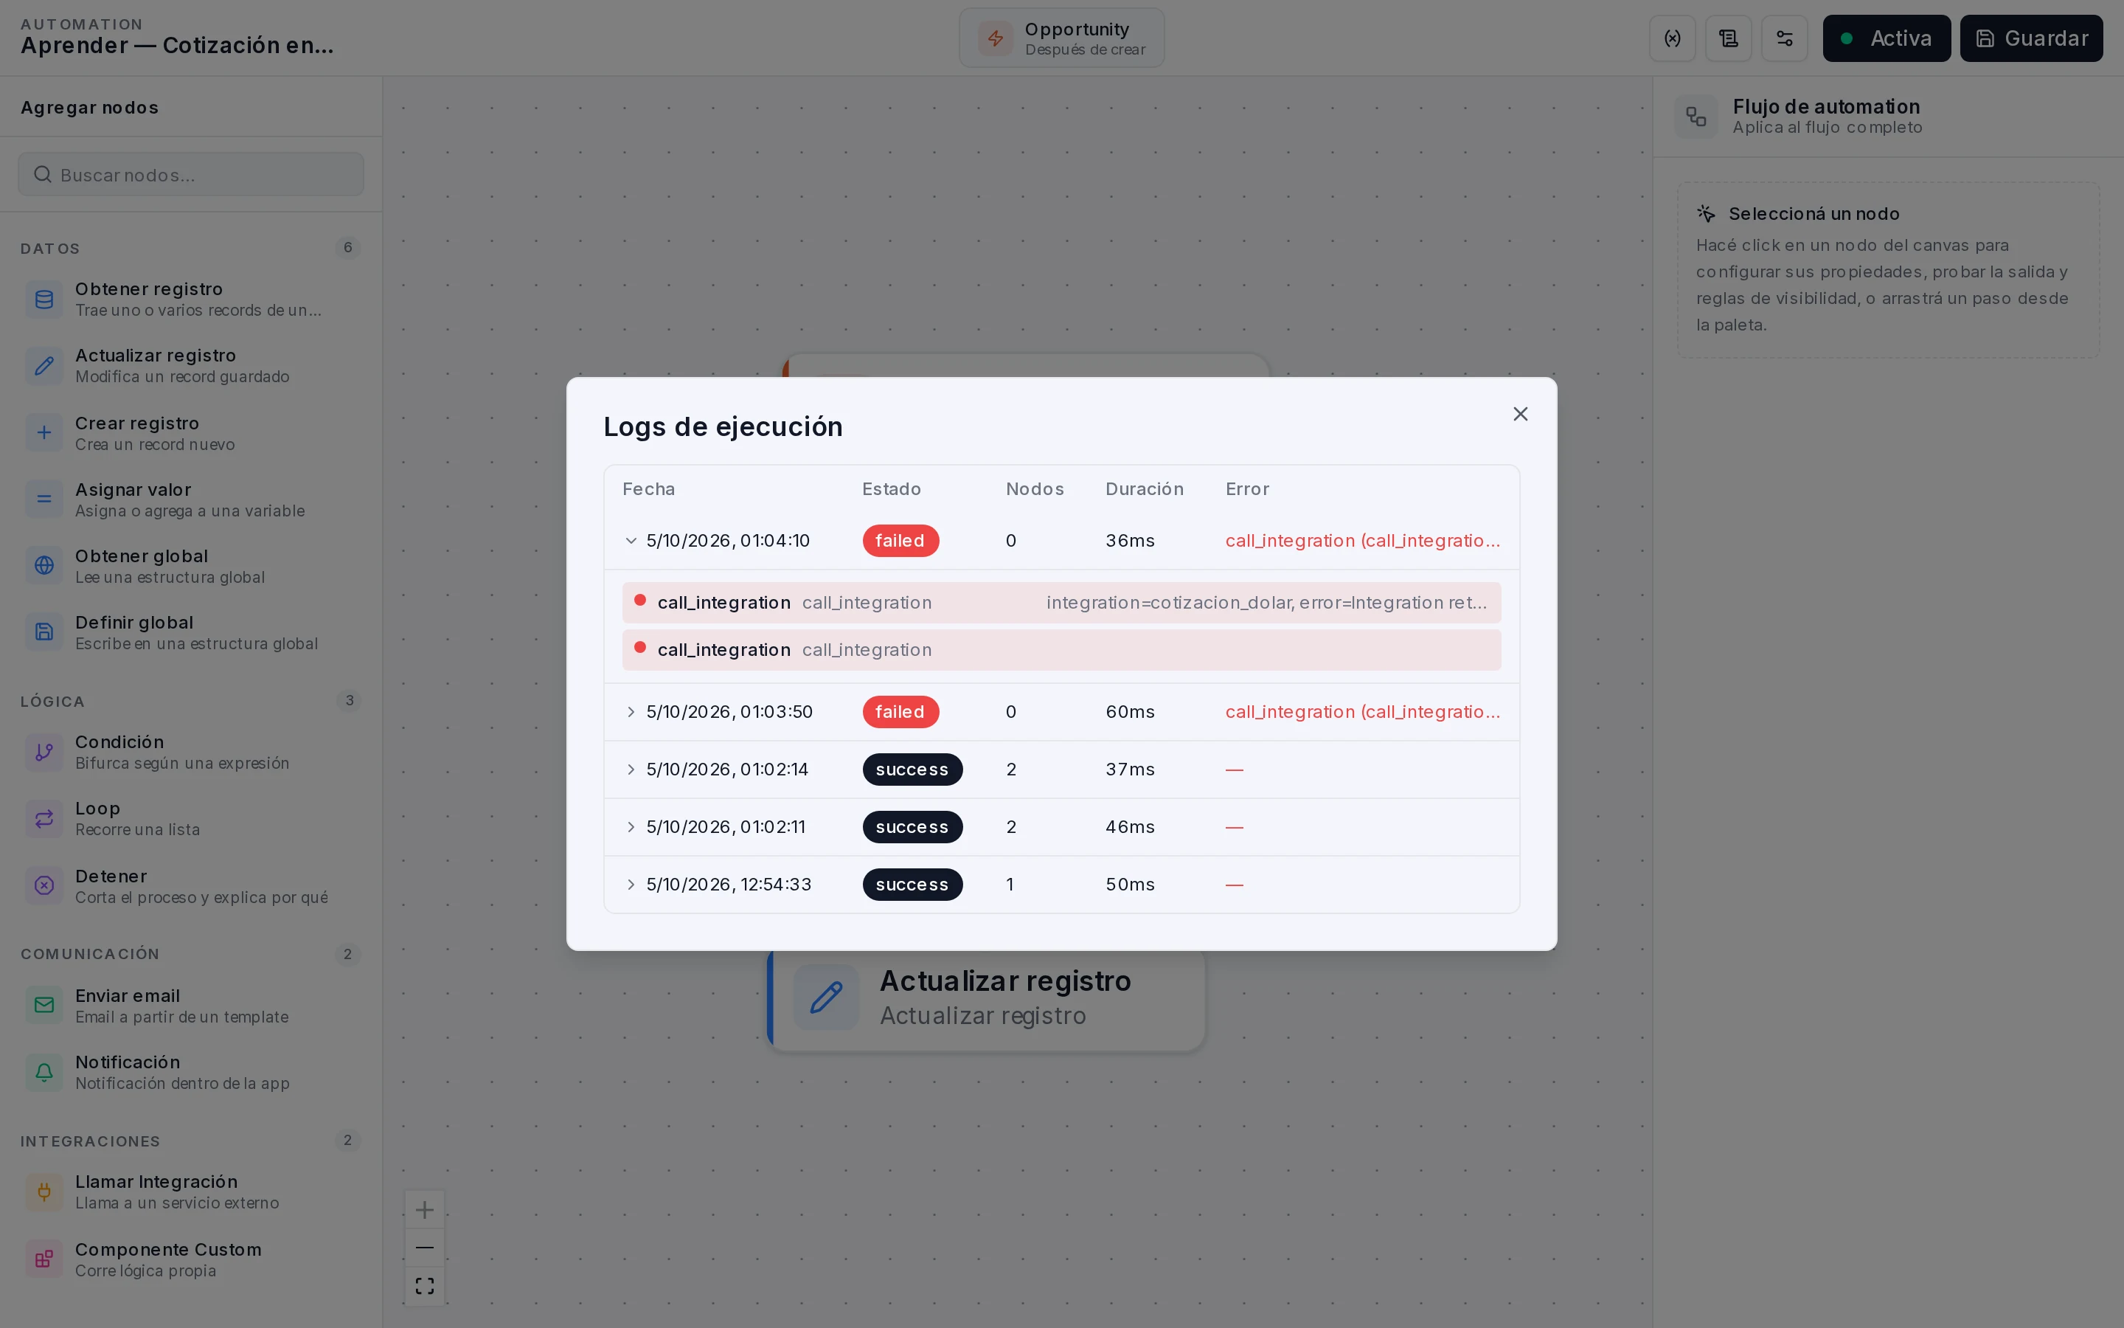2124x1328 pixels.
Task: Click the Estado column header
Action: [x=891, y=489]
